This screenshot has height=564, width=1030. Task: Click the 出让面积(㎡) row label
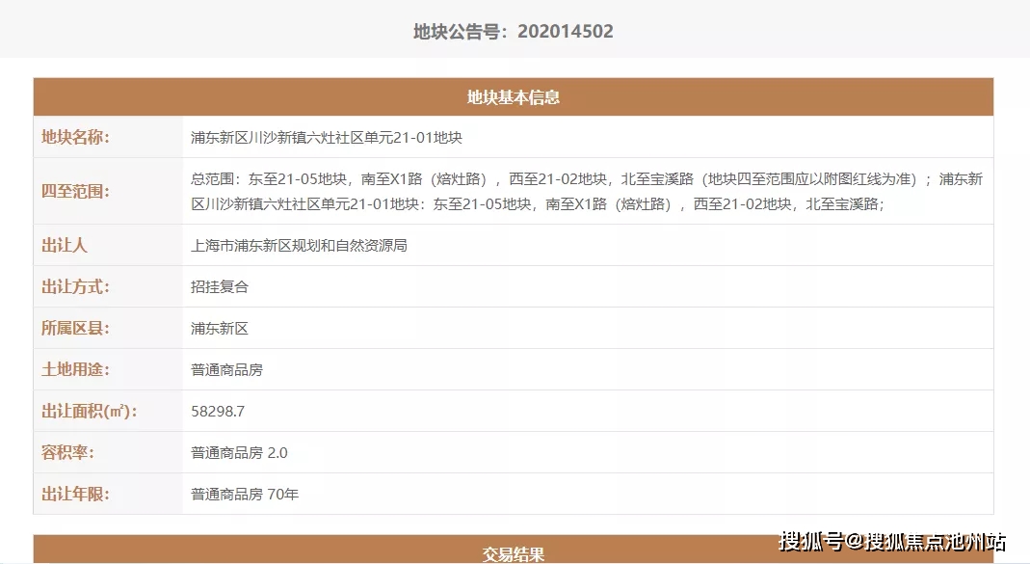pos(89,412)
